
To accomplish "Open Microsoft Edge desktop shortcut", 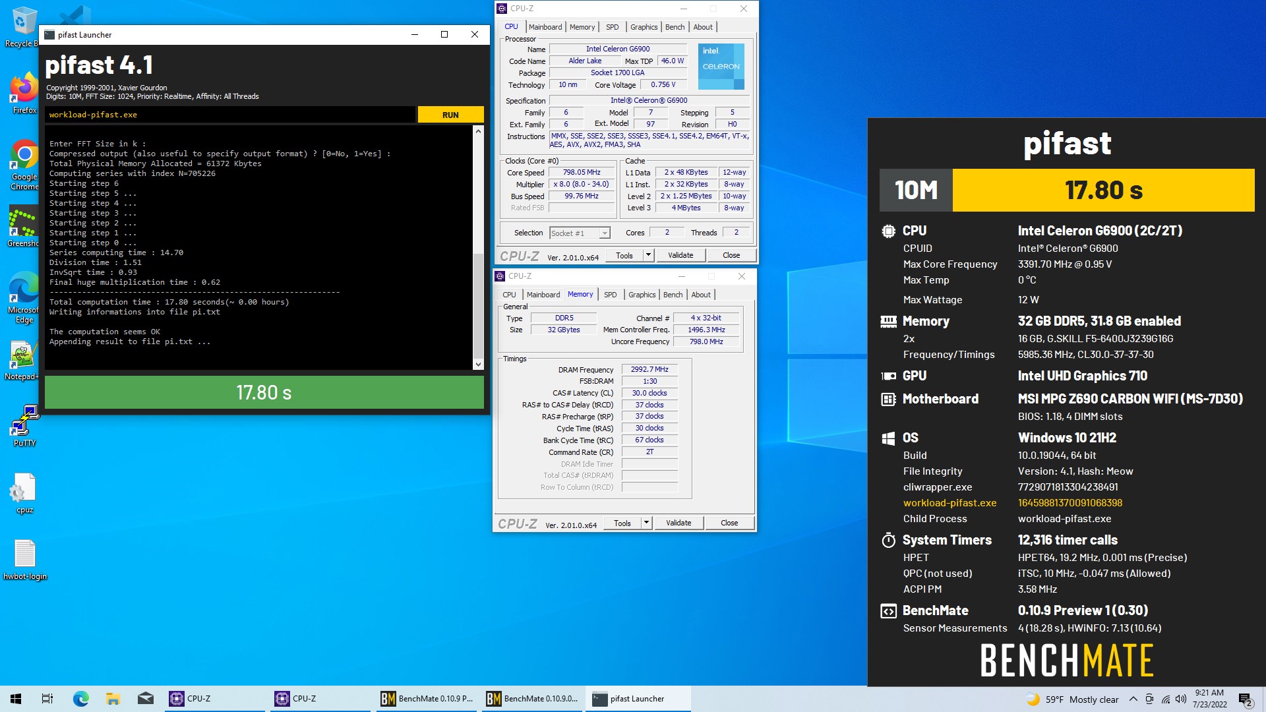I will (x=24, y=298).
